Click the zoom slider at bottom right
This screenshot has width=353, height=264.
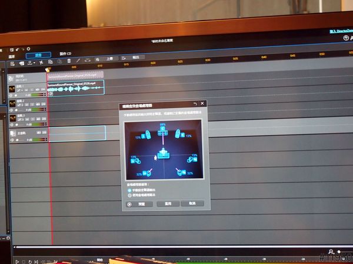(x=345, y=252)
